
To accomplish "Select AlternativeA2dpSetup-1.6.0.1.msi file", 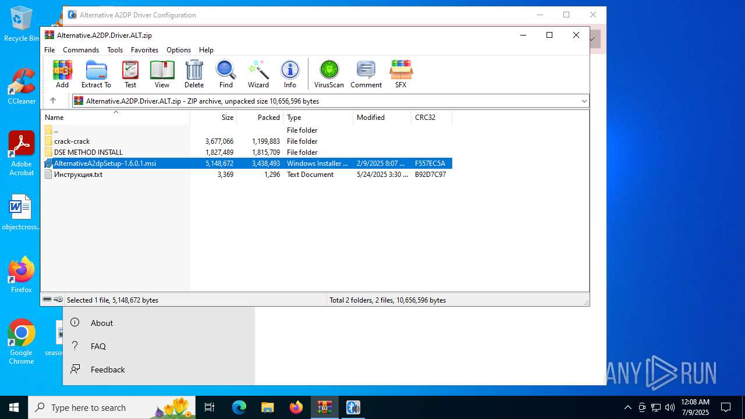I will click(247, 164).
